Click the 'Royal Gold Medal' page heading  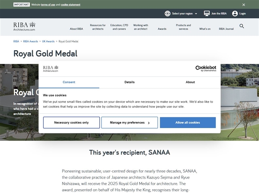(x=45, y=53)
